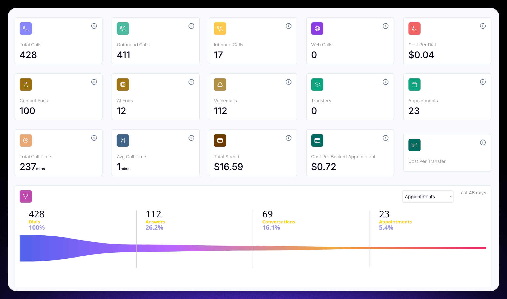Click info icon on Cost Per Transfer card

483,143
